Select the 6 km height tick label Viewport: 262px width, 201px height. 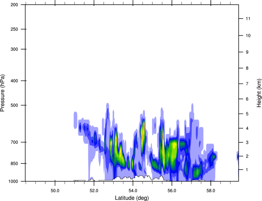(247, 99)
